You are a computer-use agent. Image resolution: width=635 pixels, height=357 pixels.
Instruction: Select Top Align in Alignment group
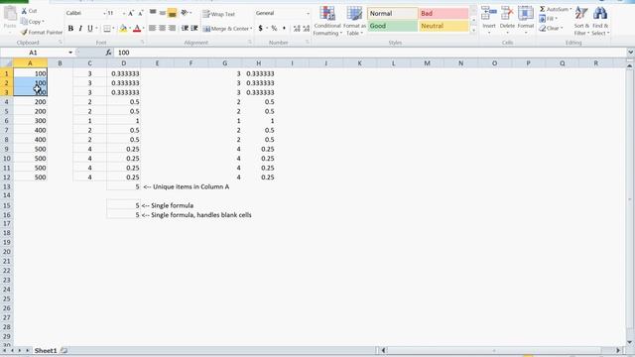pyautogui.click(x=153, y=13)
